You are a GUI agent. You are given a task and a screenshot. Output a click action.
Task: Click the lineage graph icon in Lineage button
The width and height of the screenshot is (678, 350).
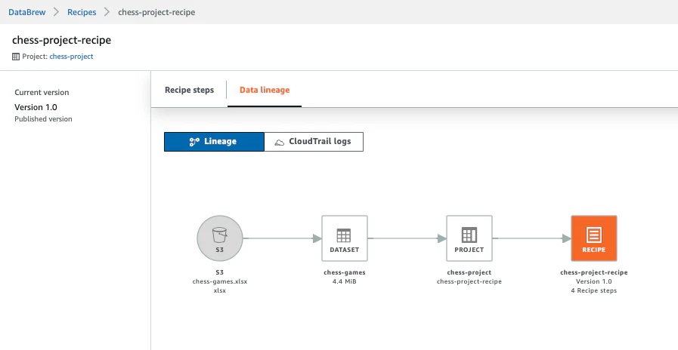pyautogui.click(x=194, y=142)
